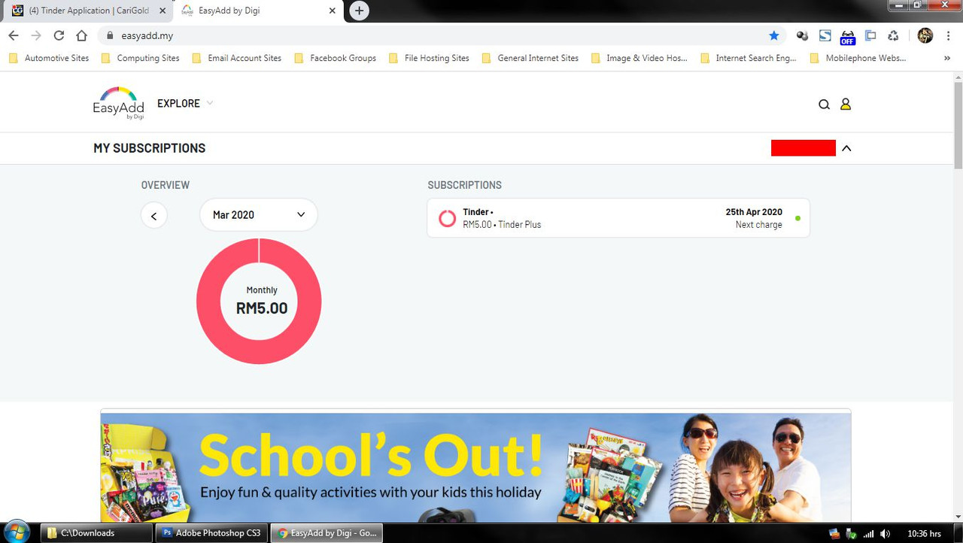Click the SUBSCRIPTIONS heading
This screenshot has width=963, height=543.
coord(464,185)
